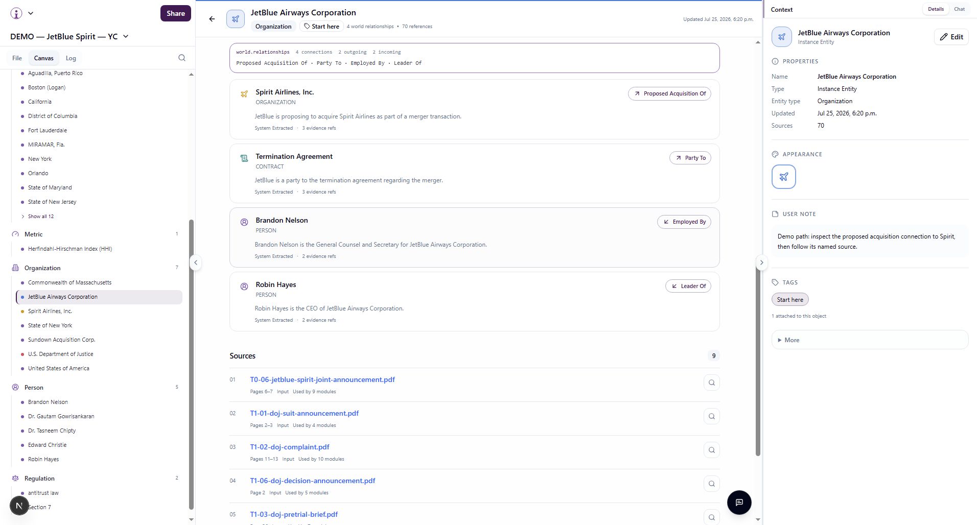Open T1-01-doj-suit-announcement.pdf link
Image resolution: width=977 pixels, height=525 pixels.
coord(305,414)
